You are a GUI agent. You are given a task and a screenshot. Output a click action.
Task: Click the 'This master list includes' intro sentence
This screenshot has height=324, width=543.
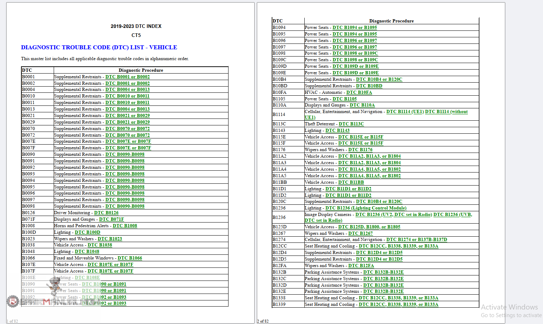point(105,59)
